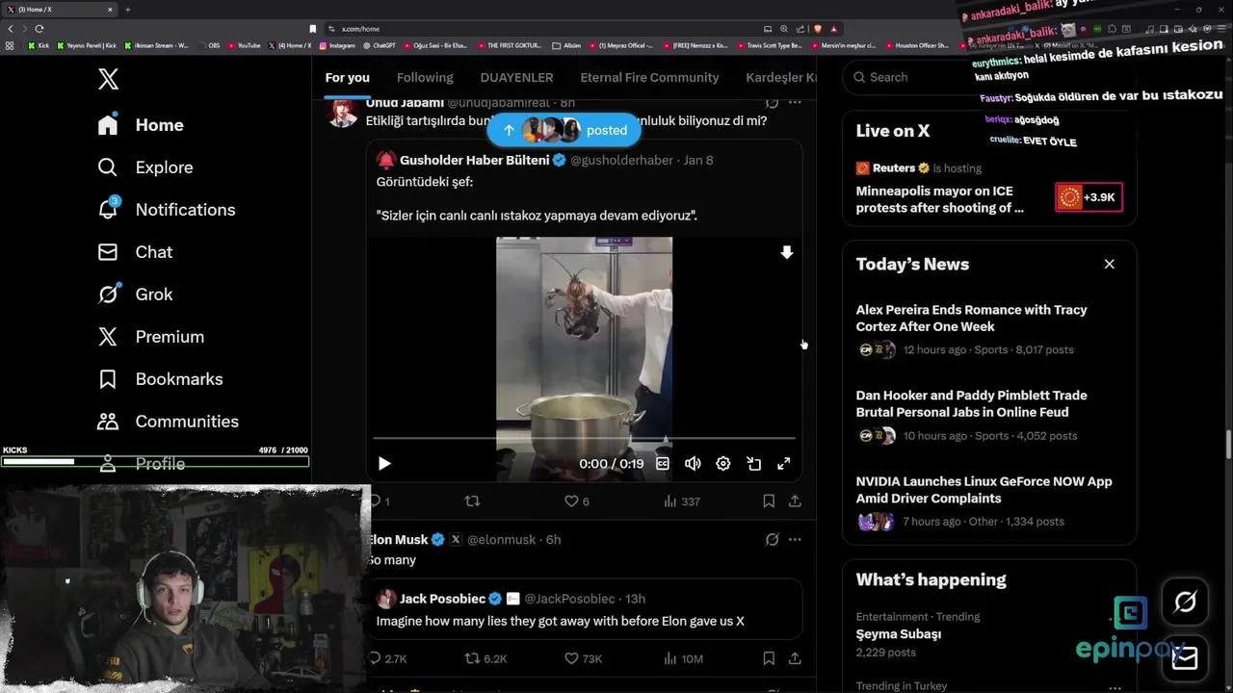This screenshot has height=693, width=1233.
Task: Like Elon post with 73K likes
Action: 583,658
